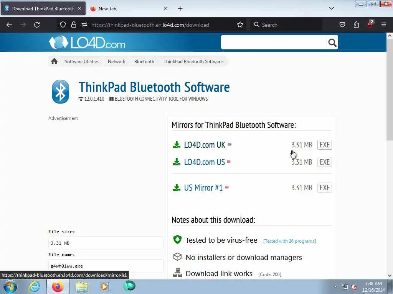Download from US Mirror #1 link
393x294 pixels.
click(203, 188)
